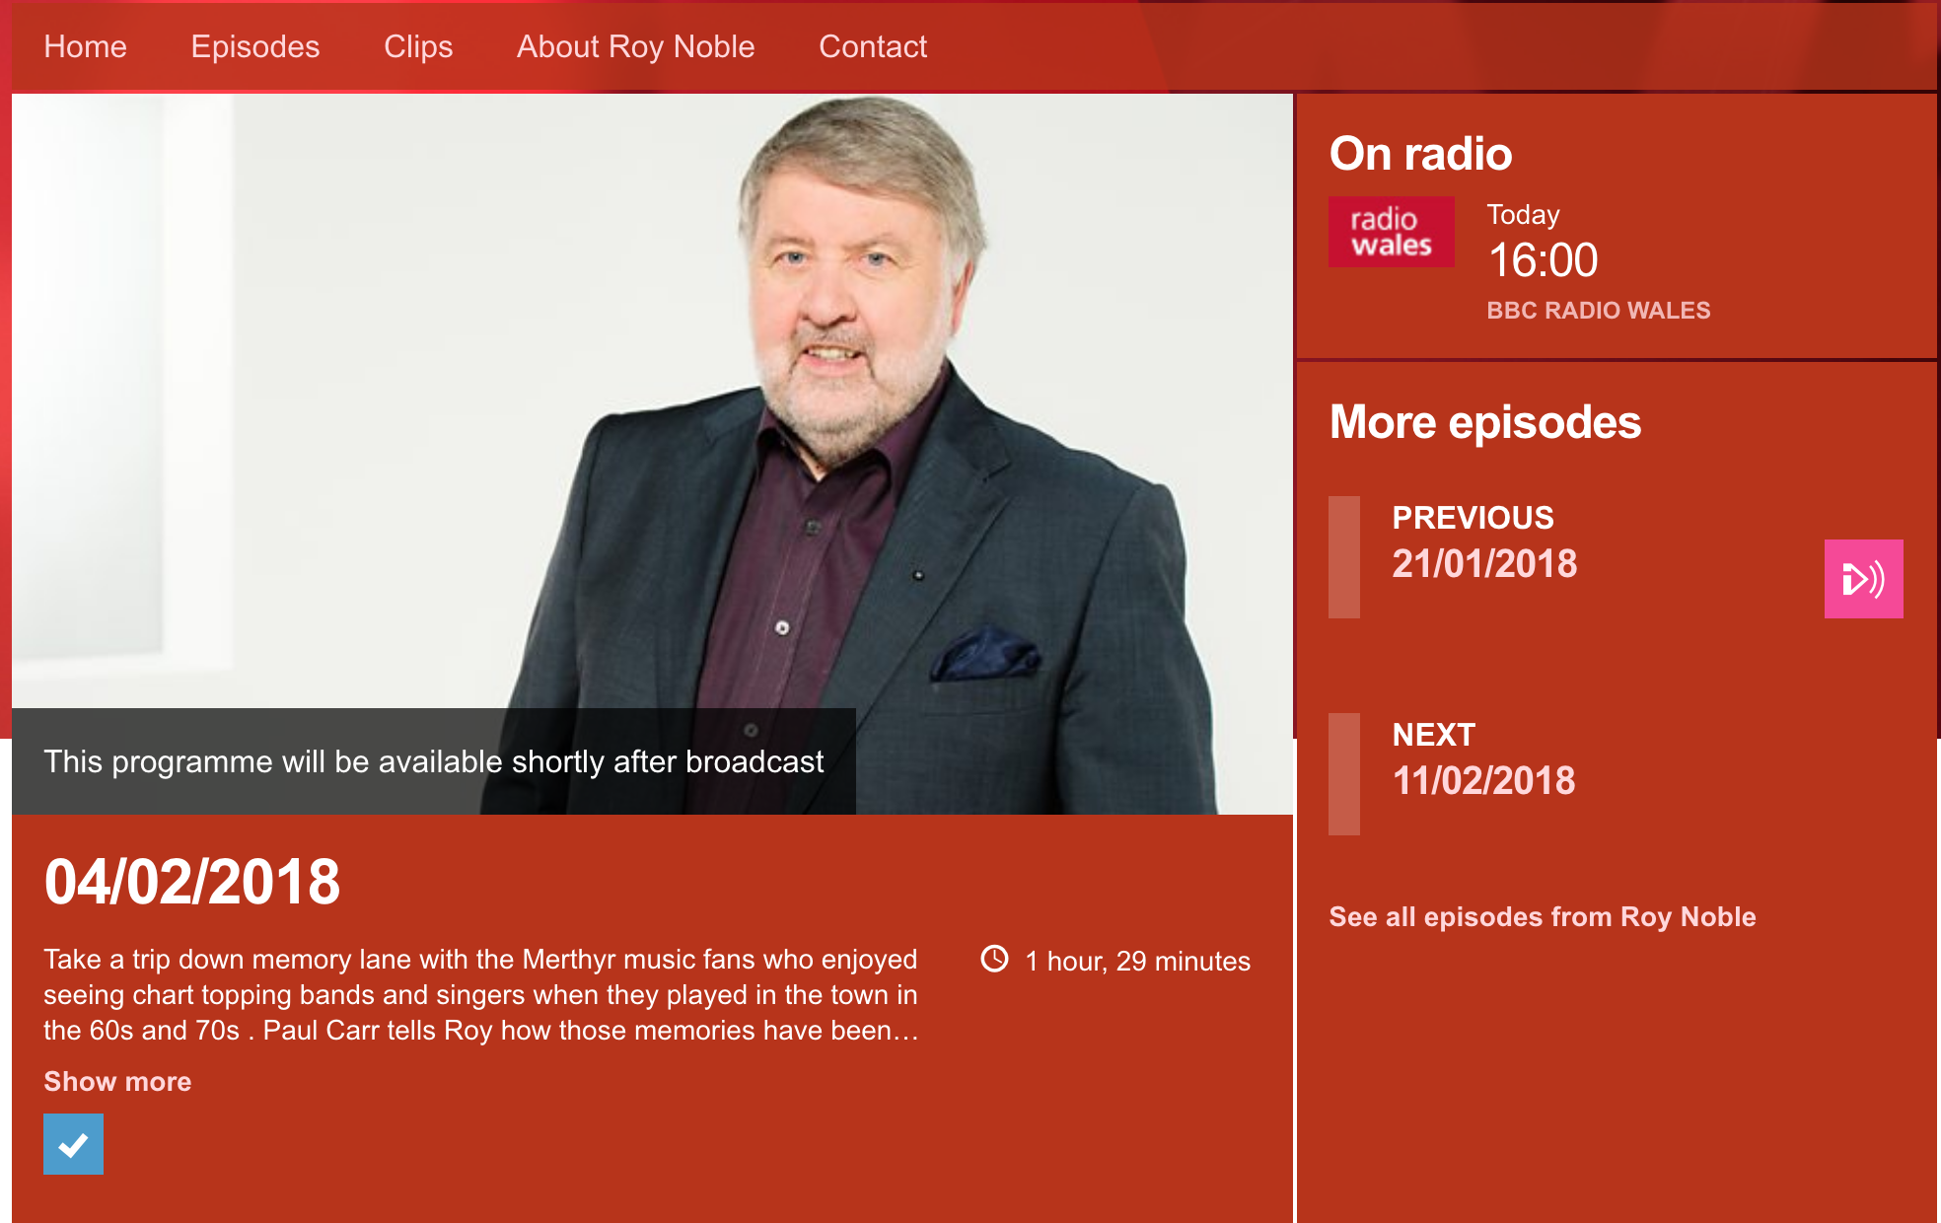Click the Radio Wales logo
Screen dimensions: 1941x1223
click(1391, 232)
